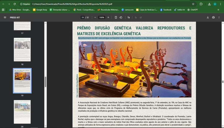Open the Google Keep bookmark
Viewport: 224px width, 128px height.
pyautogui.click(x=40, y=10)
